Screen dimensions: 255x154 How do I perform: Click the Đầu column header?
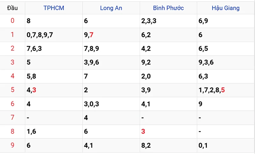pos(12,8)
